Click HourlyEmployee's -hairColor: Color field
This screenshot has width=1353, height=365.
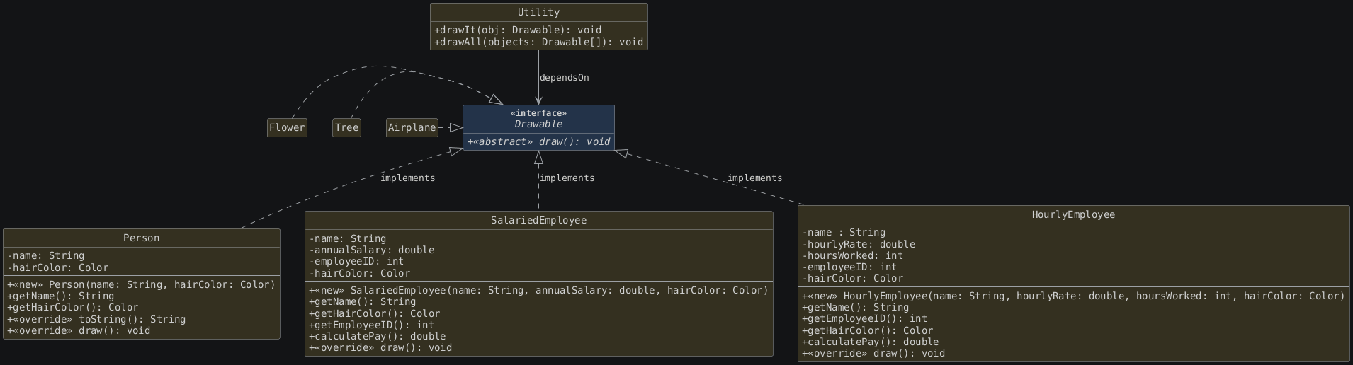[853, 278]
